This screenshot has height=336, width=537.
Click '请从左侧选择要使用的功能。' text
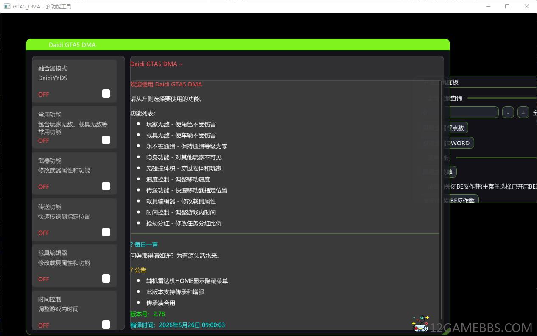tap(166, 99)
